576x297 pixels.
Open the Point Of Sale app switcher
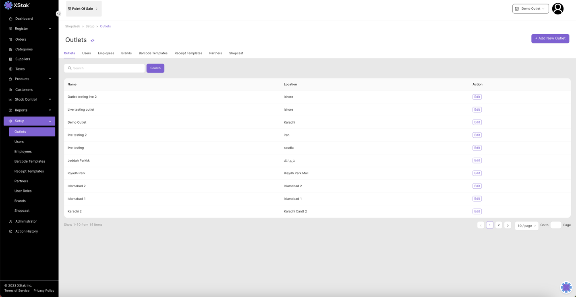(x=83, y=8)
